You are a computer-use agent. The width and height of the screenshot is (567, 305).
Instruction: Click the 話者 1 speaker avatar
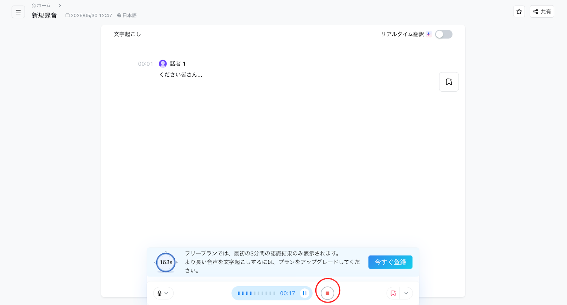click(x=163, y=64)
